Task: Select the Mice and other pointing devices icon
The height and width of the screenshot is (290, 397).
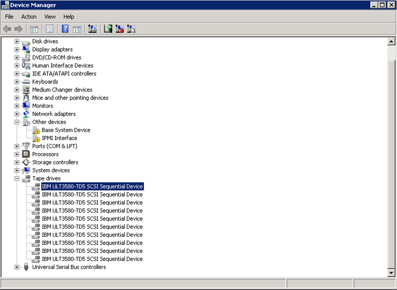Action: click(26, 98)
